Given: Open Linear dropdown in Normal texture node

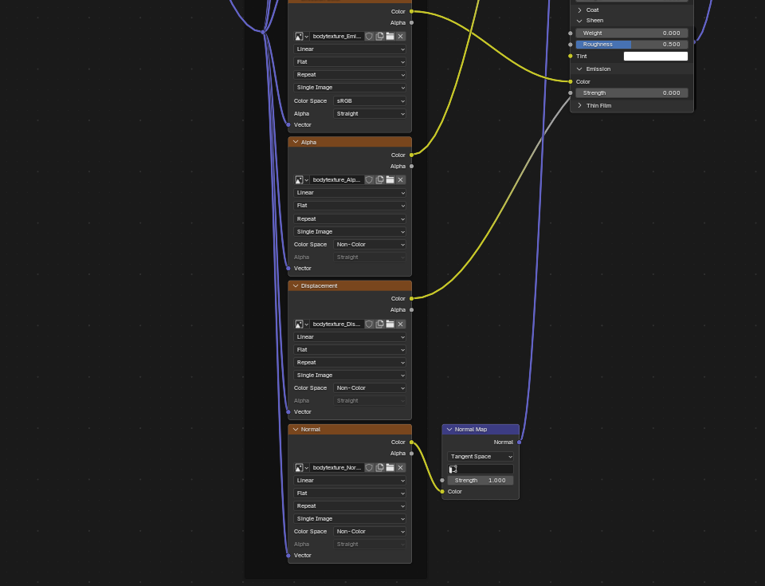Looking at the screenshot, I should tap(350, 481).
